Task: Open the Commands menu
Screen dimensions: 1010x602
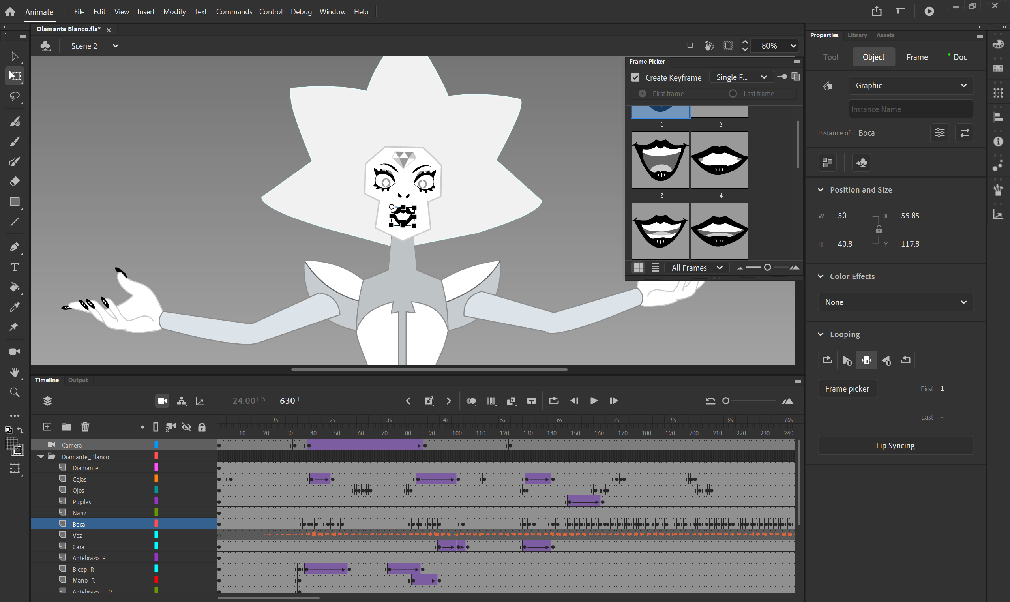Action: pos(234,12)
